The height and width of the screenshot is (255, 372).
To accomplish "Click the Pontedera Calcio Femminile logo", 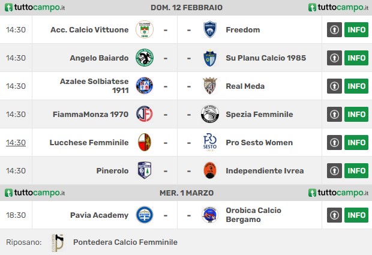I will [58, 242].
